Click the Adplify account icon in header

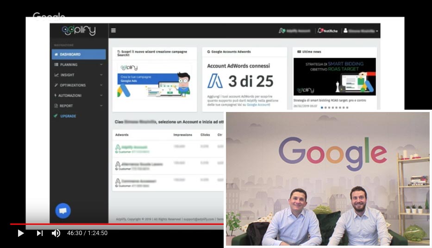[282, 31]
